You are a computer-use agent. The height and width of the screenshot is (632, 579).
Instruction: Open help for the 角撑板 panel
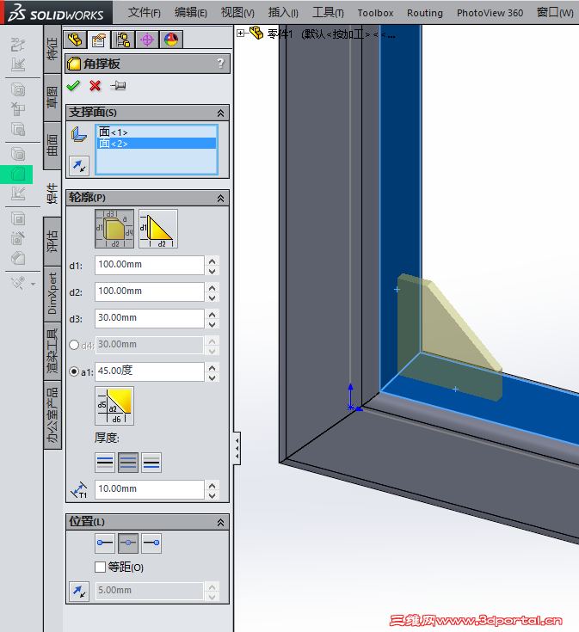coord(220,64)
